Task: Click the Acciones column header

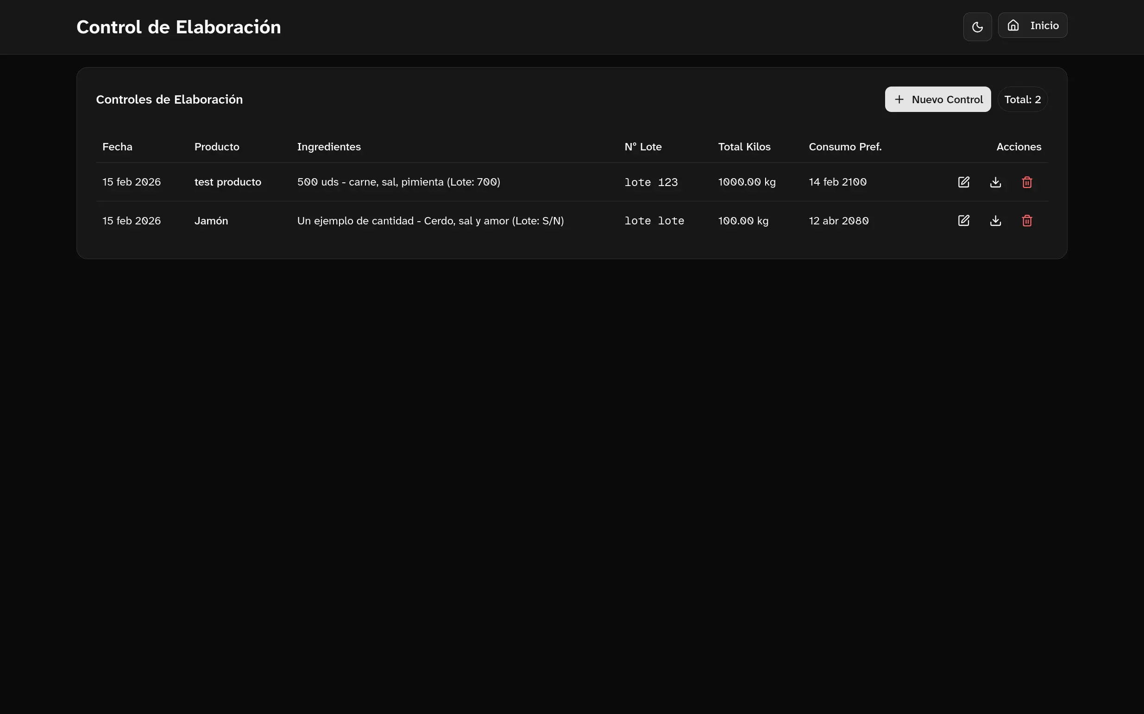Action: click(1018, 147)
